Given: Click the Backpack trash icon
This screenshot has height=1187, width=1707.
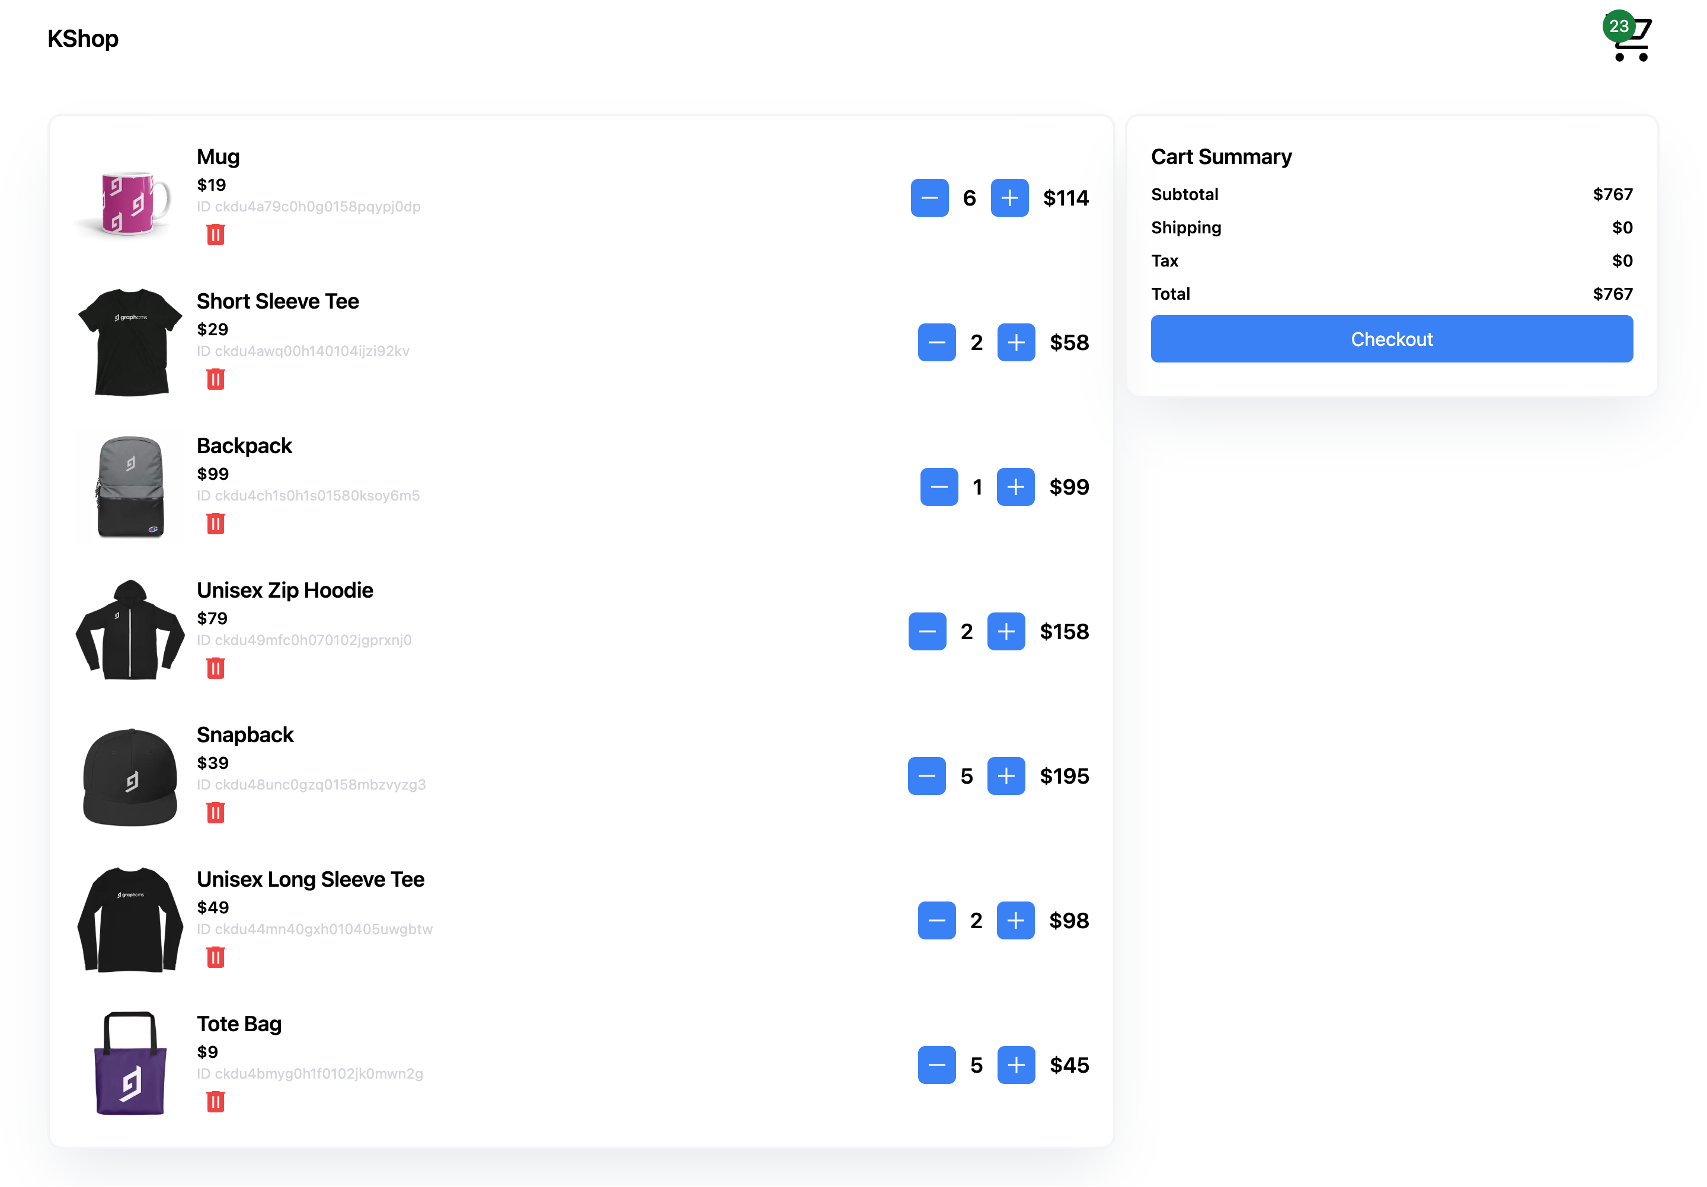Looking at the screenshot, I should [x=216, y=524].
